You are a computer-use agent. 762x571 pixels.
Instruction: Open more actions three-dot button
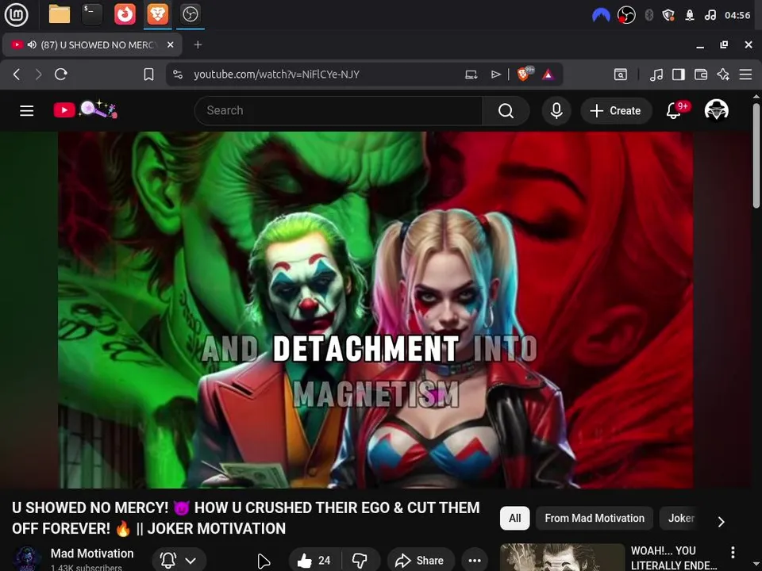pyautogui.click(x=475, y=561)
